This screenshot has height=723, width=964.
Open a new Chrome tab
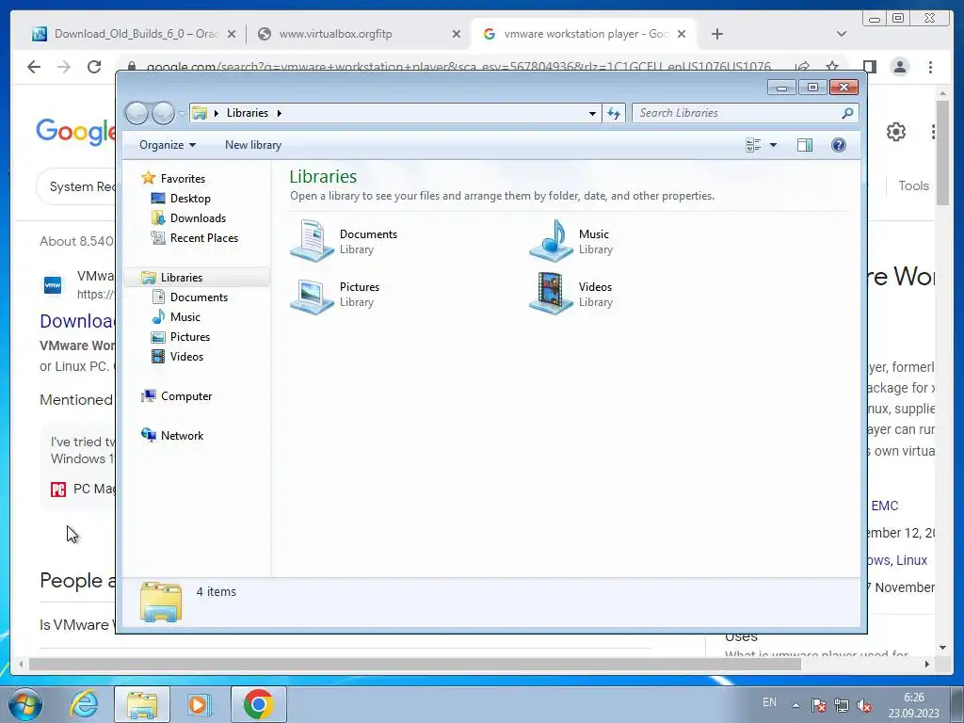pyautogui.click(x=716, y=34)
